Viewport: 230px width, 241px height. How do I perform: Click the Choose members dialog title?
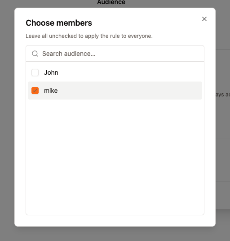(59, 23)
